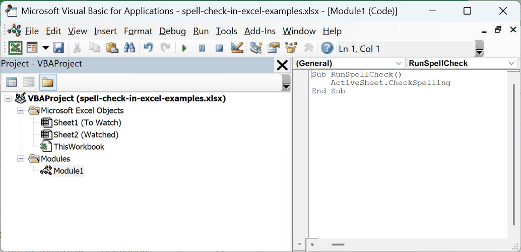Open the Properties Window toolbar icon
The height and width of the screenshot is (252, 521).
[274, 48]
